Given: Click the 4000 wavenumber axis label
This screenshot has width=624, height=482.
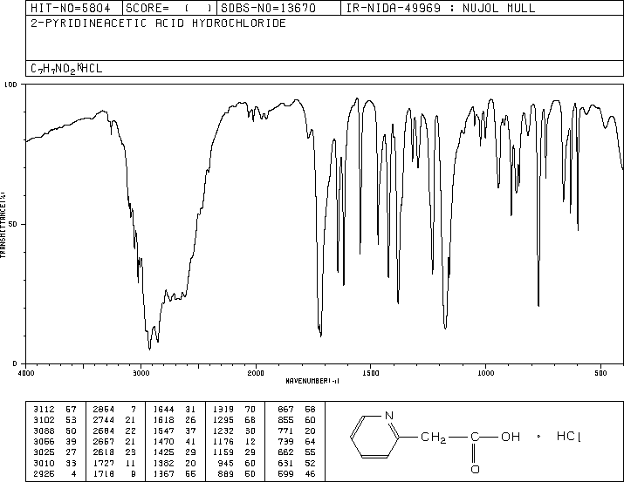Looking at the screenshot, I should (x=26, y=373).
